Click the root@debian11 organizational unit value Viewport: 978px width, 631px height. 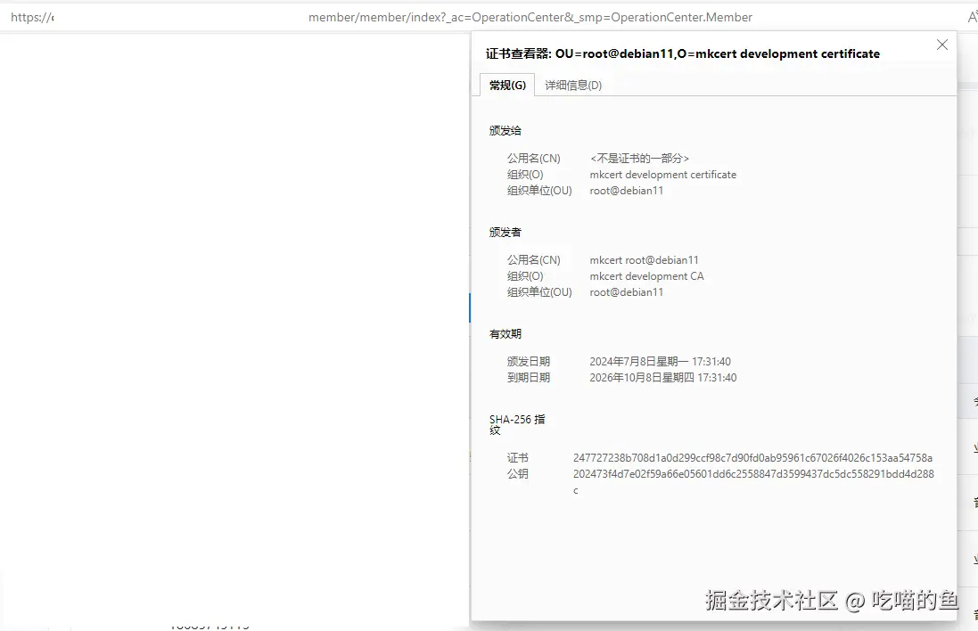(626, 190)
